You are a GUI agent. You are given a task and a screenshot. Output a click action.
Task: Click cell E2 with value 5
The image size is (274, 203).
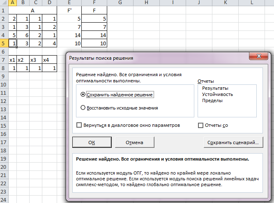tap(69, 19)
